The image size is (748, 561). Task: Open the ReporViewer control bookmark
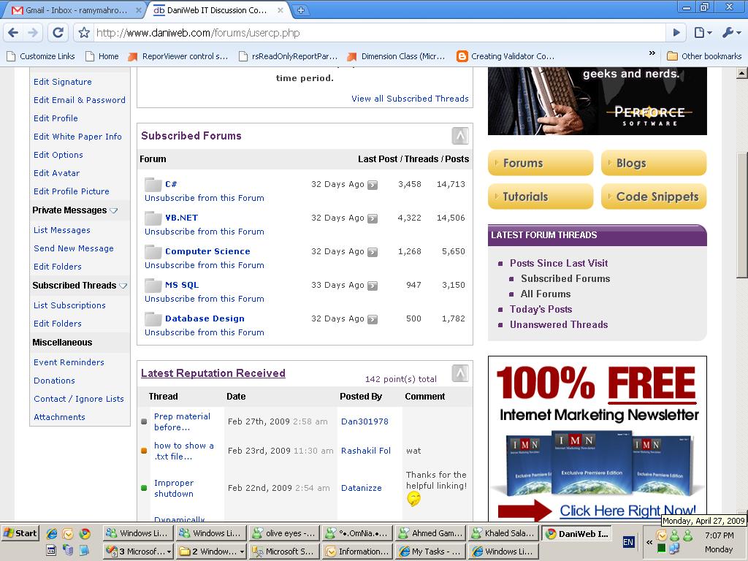click(x=178, y=56)
